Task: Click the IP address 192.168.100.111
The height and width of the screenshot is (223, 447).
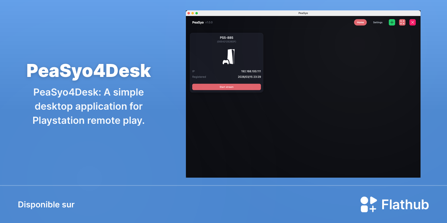Action: (x=251, y=71)
